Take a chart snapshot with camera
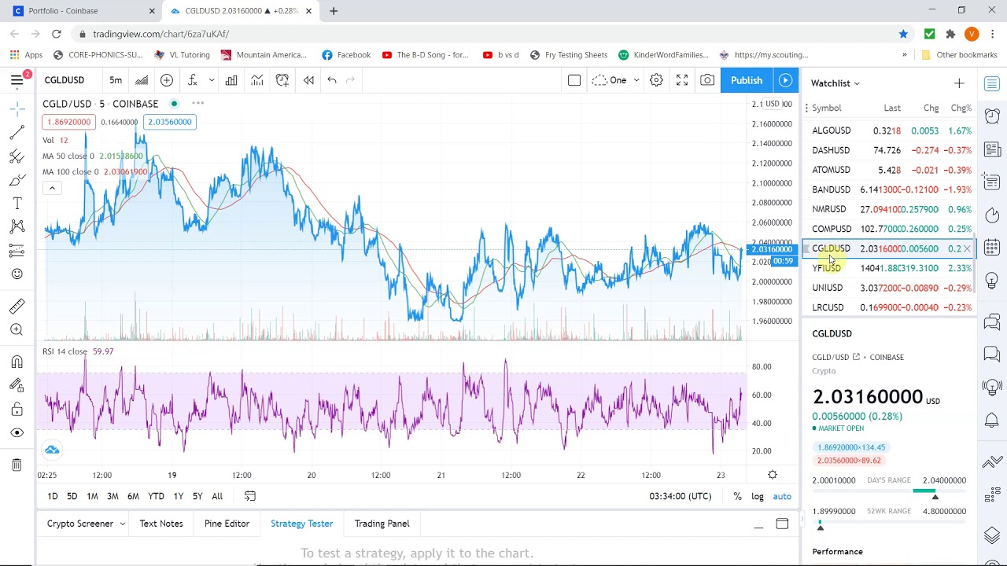 pyautogui.click(x=707, y=80)
